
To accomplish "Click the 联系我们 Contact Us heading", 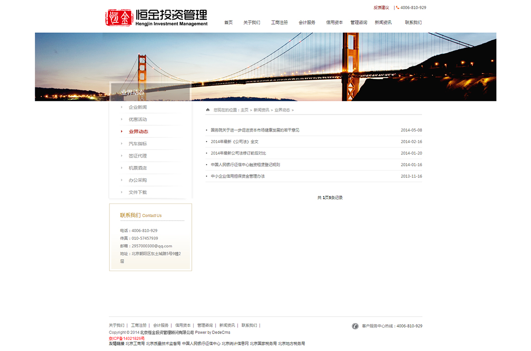I will coord(141,215).
